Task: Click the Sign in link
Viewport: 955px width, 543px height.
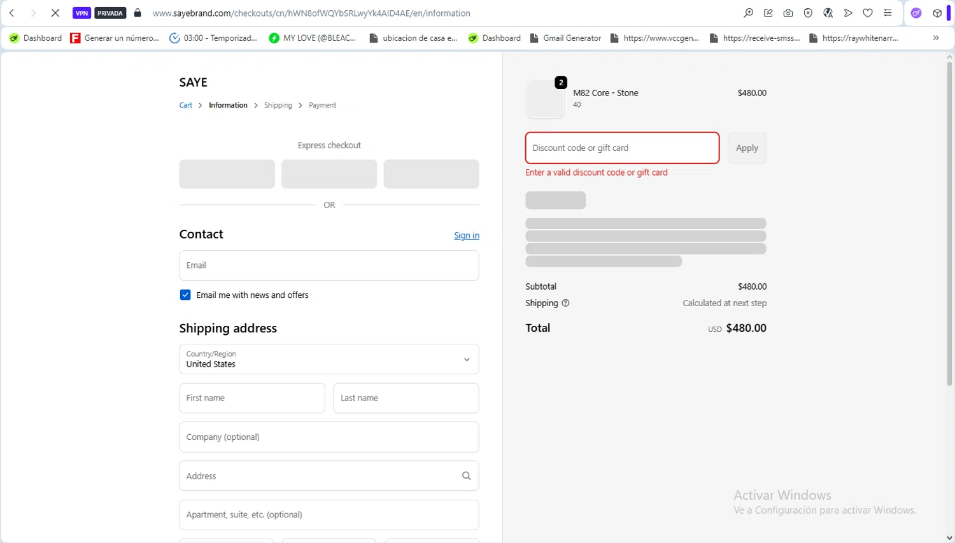Action: point(467,236)
